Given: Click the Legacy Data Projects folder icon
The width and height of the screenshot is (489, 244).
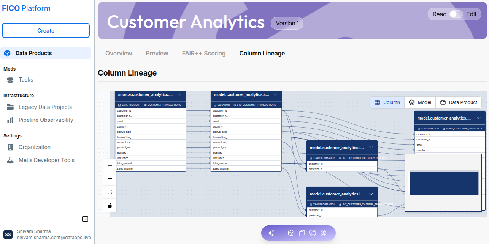Looking at the screenshot, I should coord(11,107).
